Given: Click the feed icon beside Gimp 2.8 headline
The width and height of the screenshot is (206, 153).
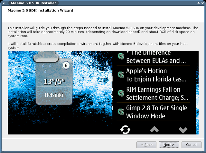Looking at the screenshot, I should 121,112.
